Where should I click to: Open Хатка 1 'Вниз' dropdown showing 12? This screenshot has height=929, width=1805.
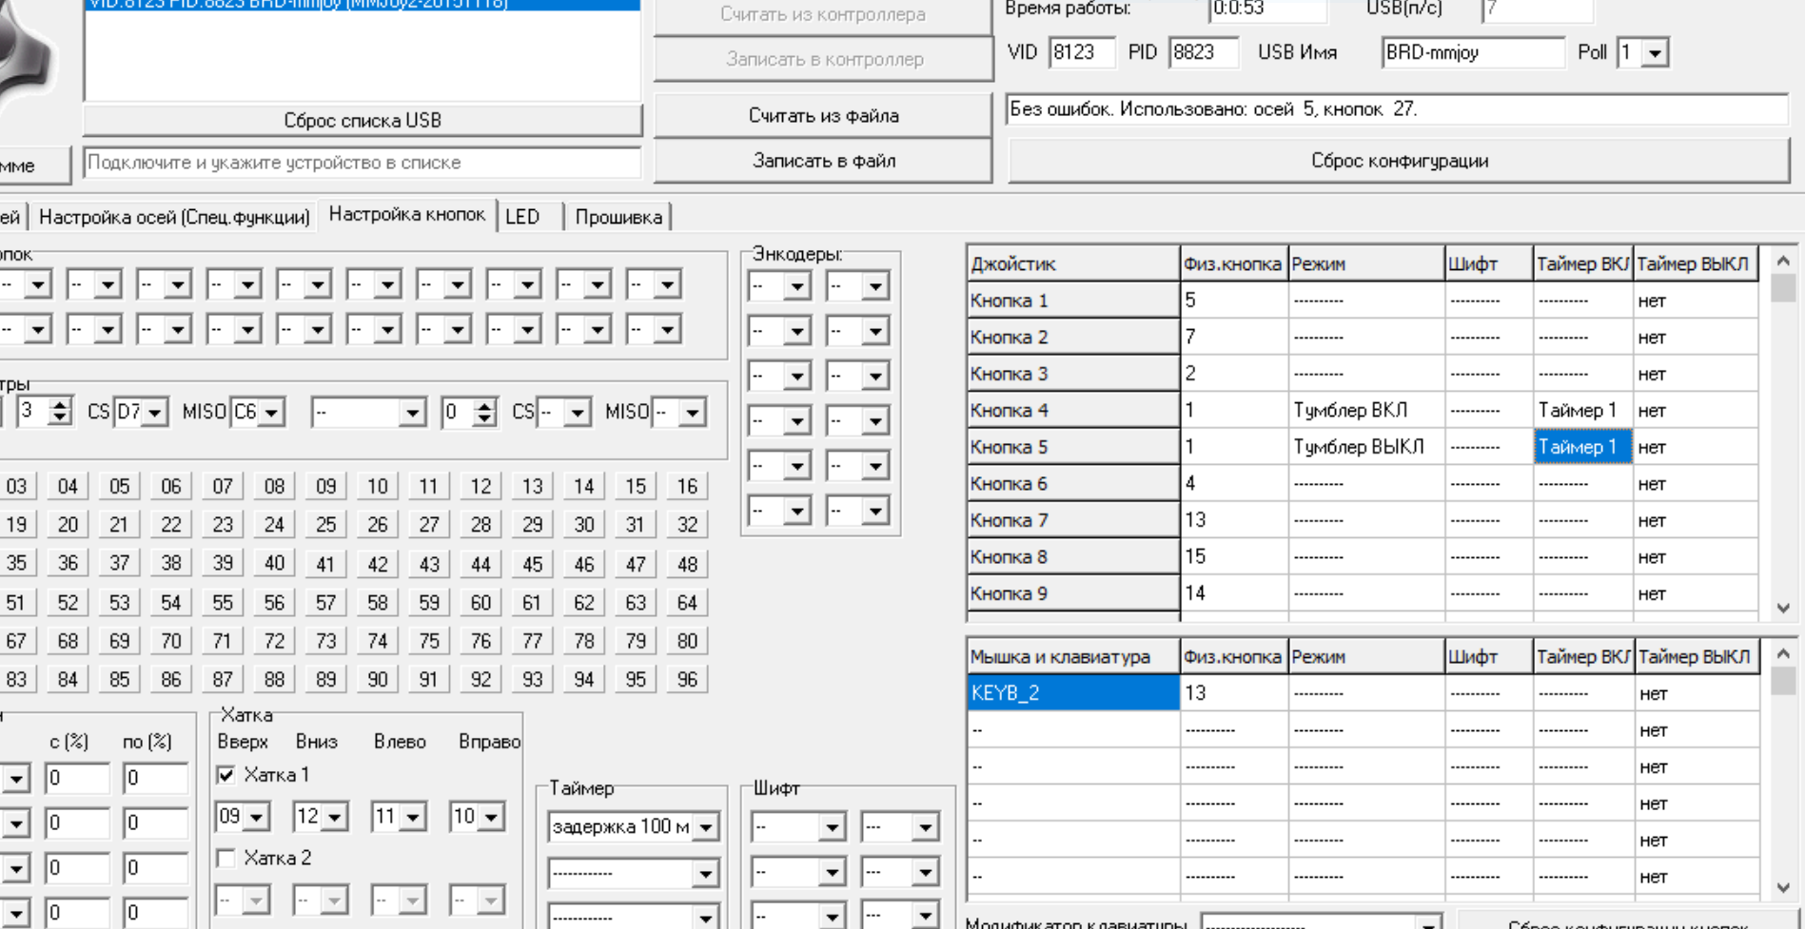(336, 818)
